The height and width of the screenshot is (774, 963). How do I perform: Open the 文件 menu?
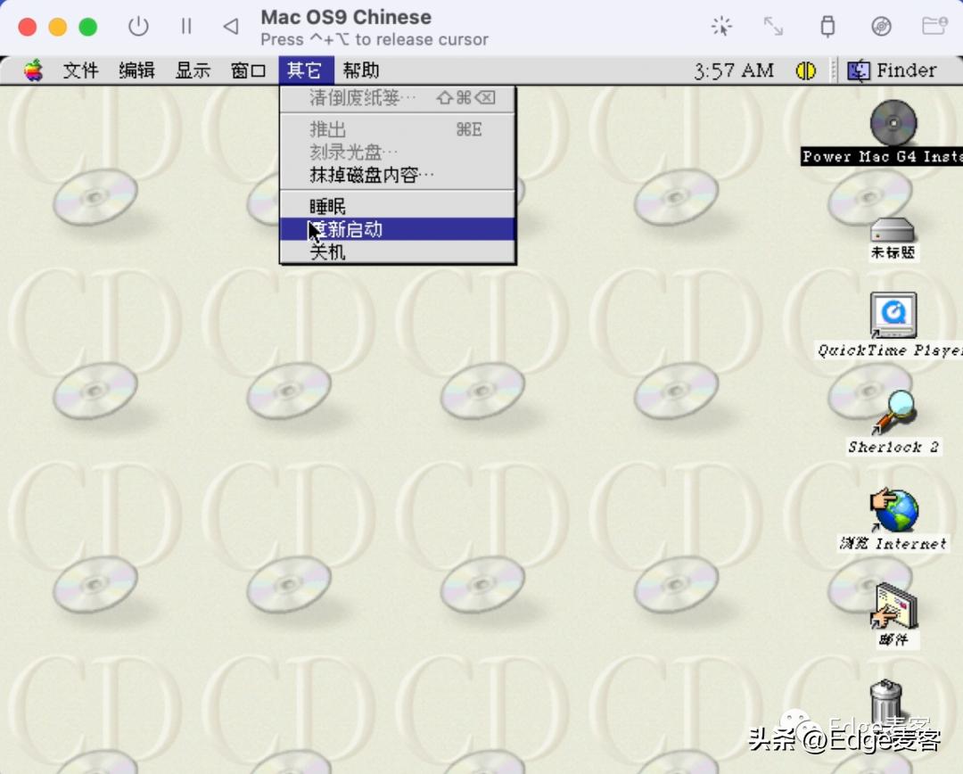click(81, 70)
